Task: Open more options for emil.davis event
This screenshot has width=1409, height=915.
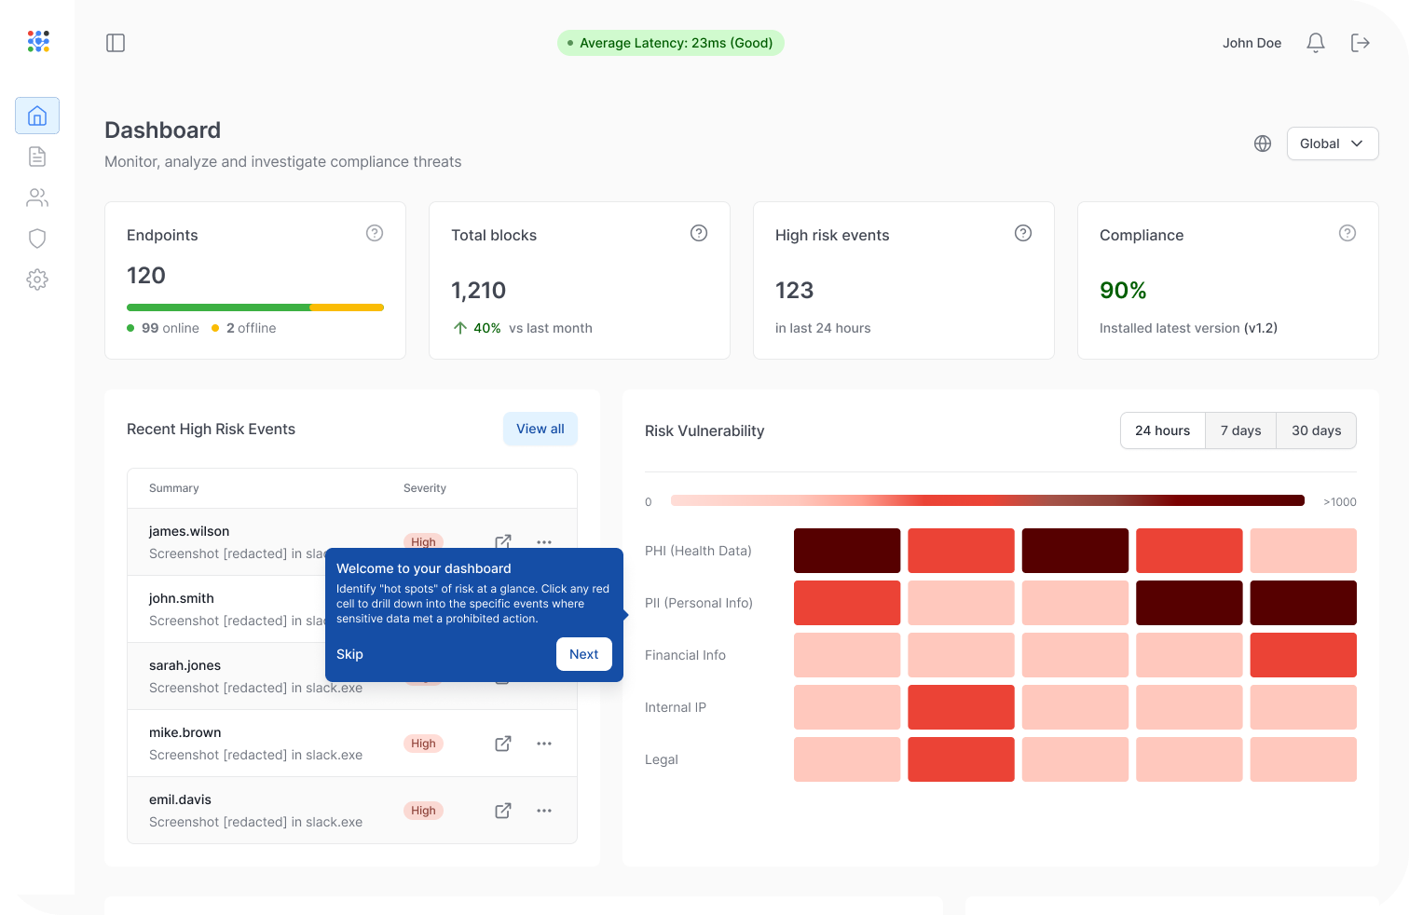Action: click(544, 811)
